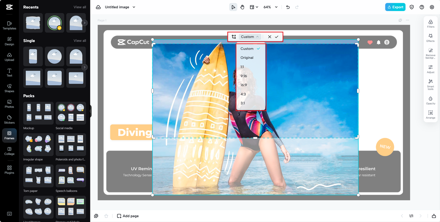Expand Recents row with right arrow
Screen dimensions: 440x222
coord(85,23)
